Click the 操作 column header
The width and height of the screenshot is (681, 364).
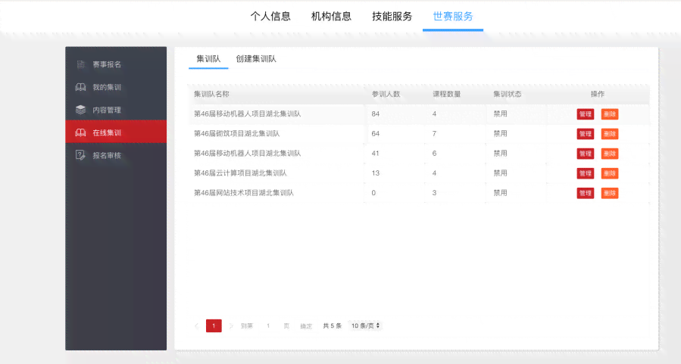(x=598, y=94)
